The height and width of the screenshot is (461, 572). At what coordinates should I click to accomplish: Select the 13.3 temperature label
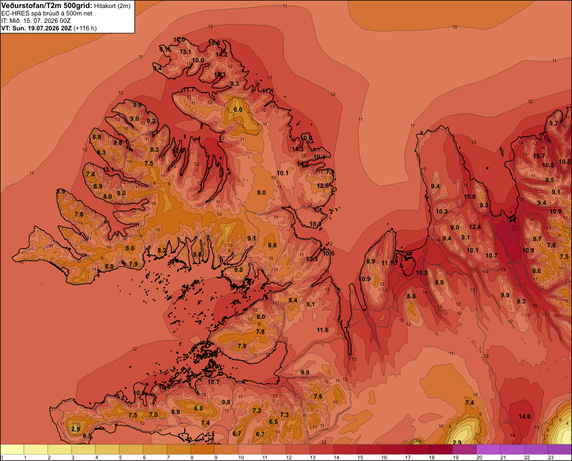click(312, 259)
